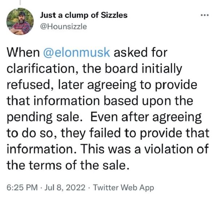Click the word 'When' starting the tweet
Screen dimensions: 214x199
[23, 52]
